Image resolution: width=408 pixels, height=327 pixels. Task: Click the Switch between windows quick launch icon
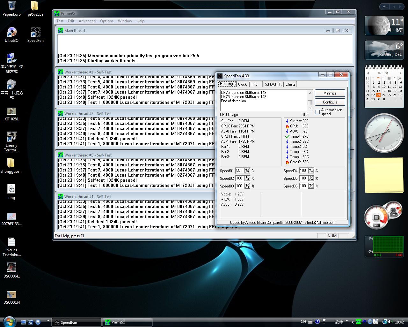click(31, 322)
